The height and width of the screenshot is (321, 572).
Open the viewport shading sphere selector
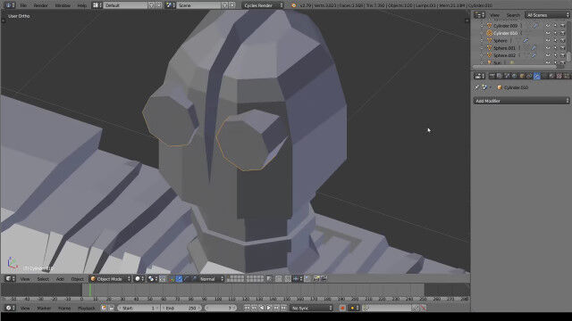pos(139,279)
